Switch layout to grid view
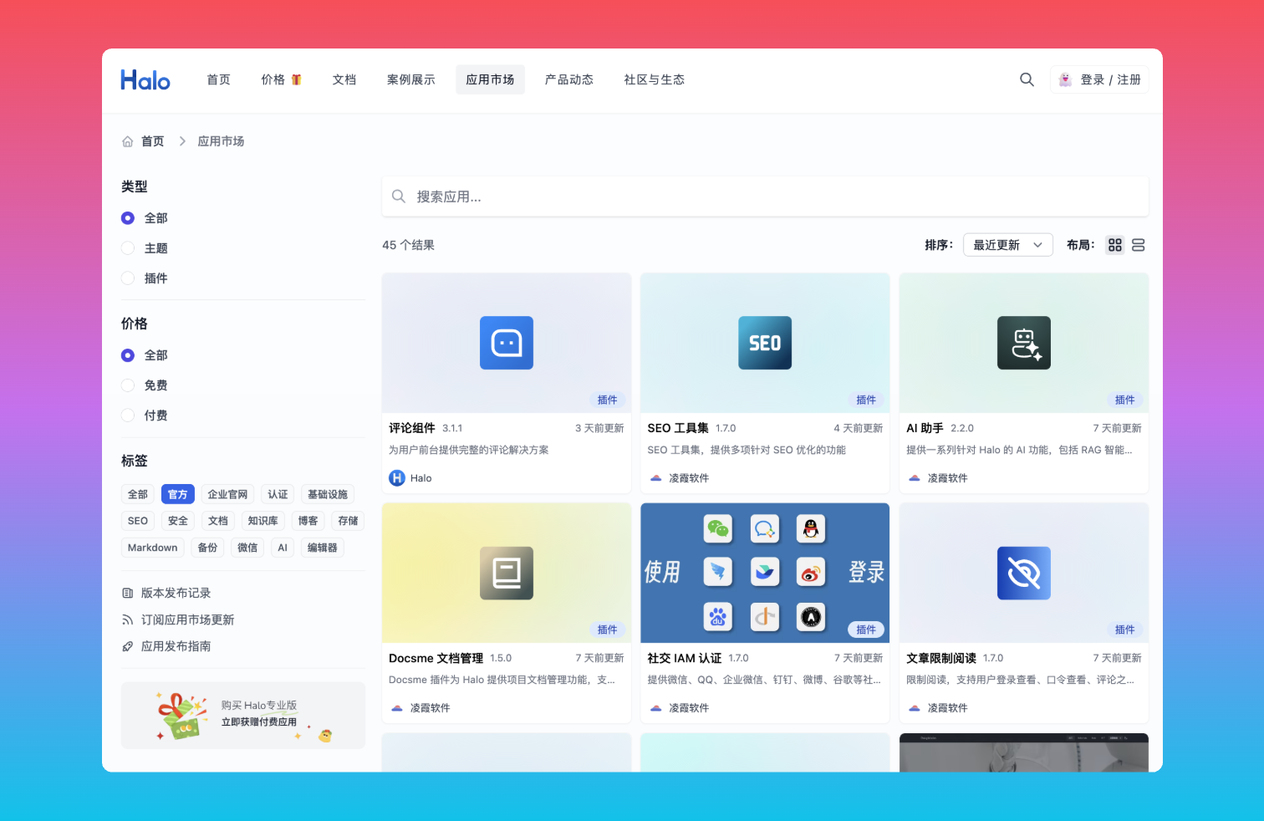 tap(1114, 244)
